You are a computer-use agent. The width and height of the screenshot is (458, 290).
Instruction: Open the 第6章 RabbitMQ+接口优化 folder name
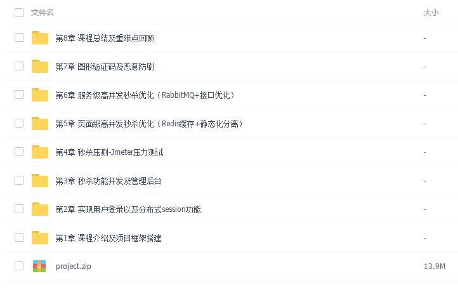tap(145, 95)
